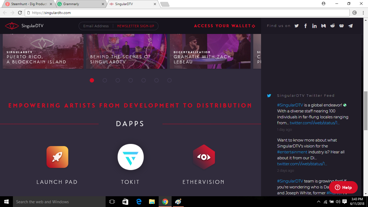Open the Tokit app icon
Screen dimensions: 368x207
point(131,157)
